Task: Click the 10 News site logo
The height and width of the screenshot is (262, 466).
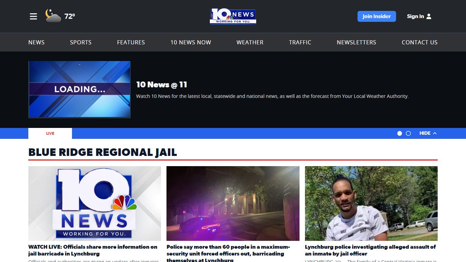Action: (233, 16)
